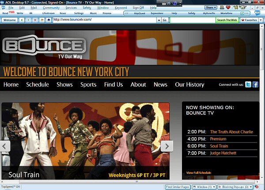Click in the URL address field

pos(104,20)
